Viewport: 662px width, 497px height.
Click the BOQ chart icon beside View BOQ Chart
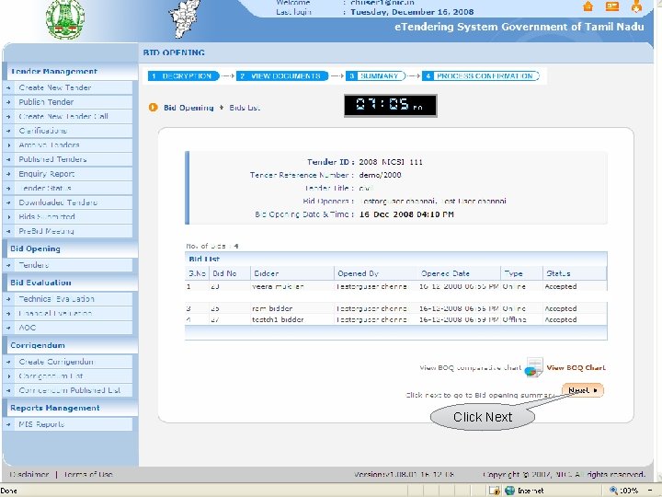tap(533, 367)
